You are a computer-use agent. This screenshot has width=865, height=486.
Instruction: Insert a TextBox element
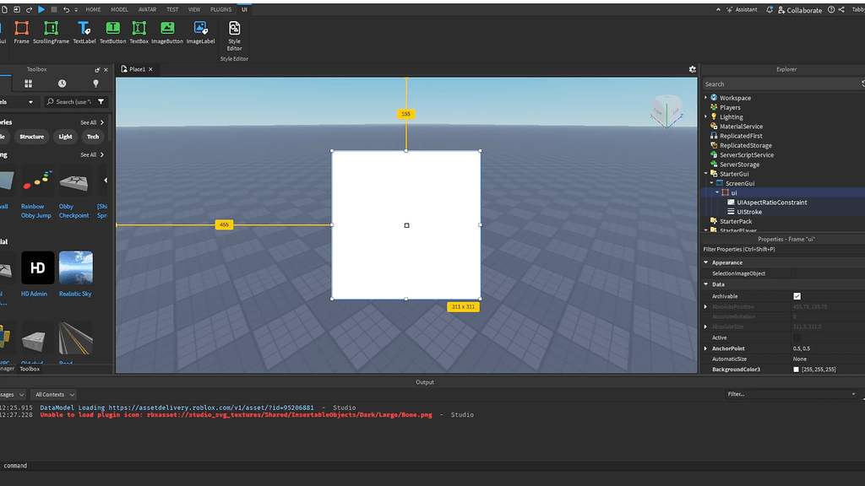tap(139, 33)
